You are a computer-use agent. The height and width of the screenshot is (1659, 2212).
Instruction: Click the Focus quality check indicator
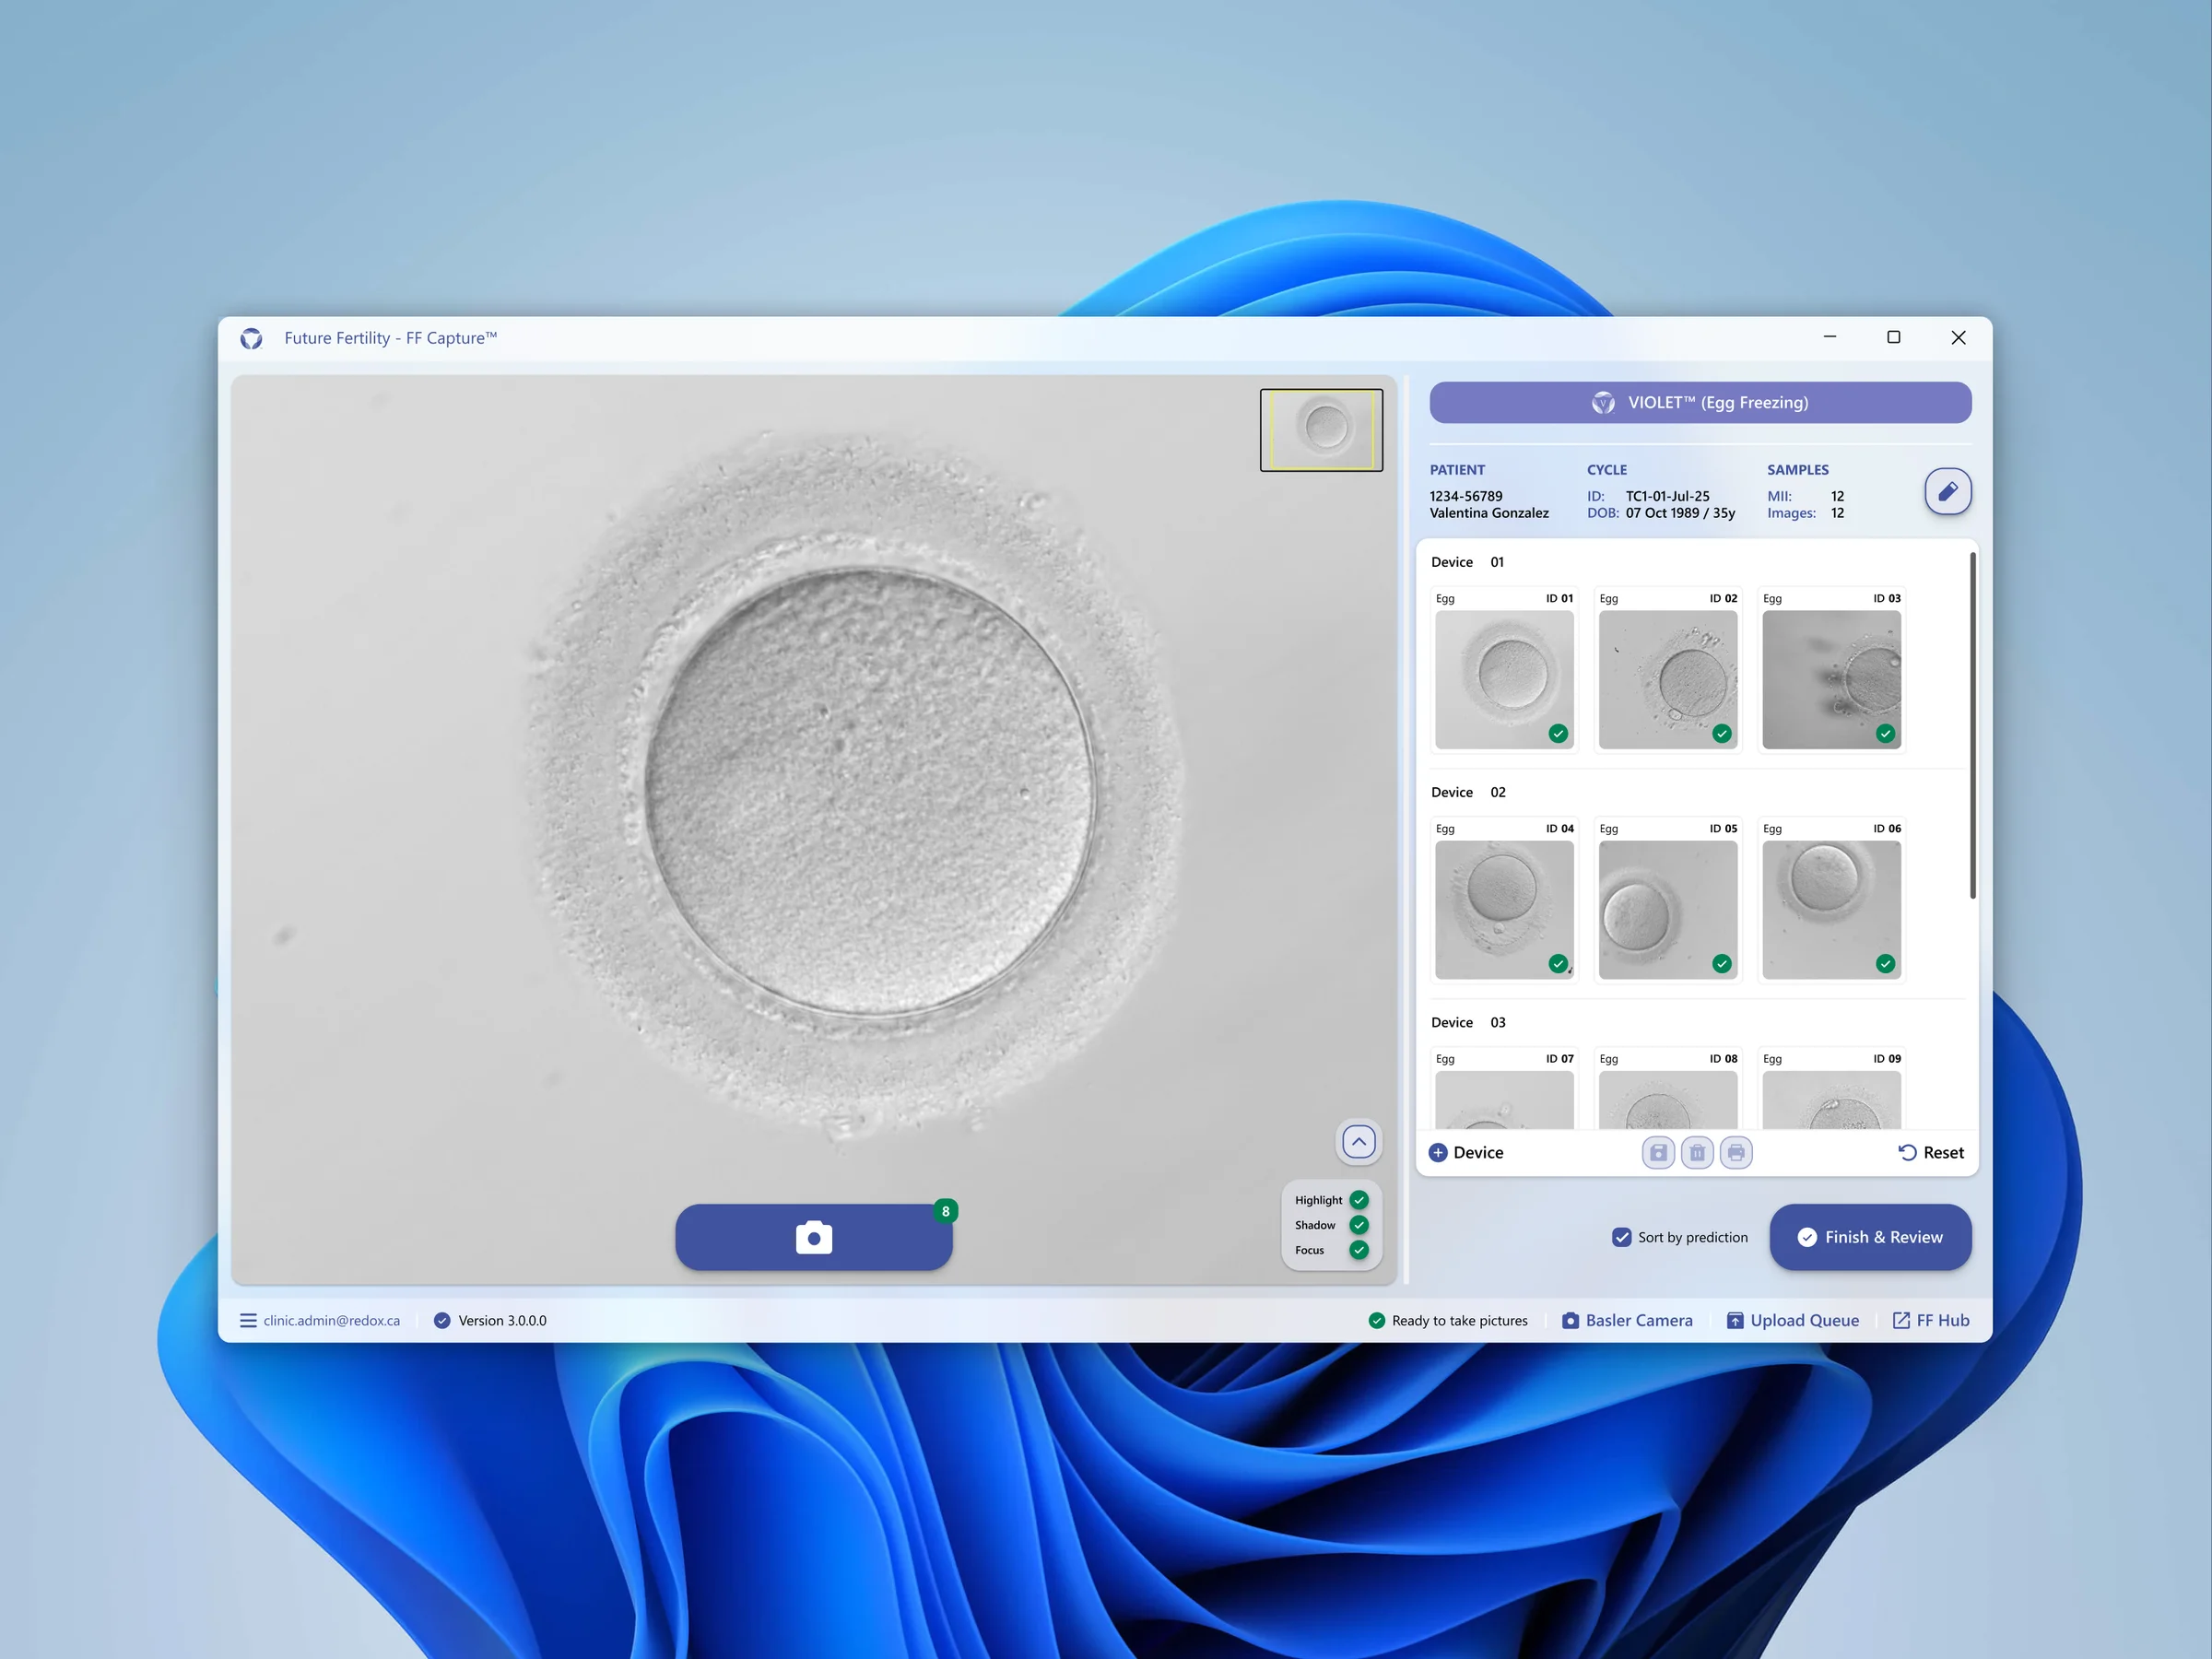click(x=1358, y=1249)
